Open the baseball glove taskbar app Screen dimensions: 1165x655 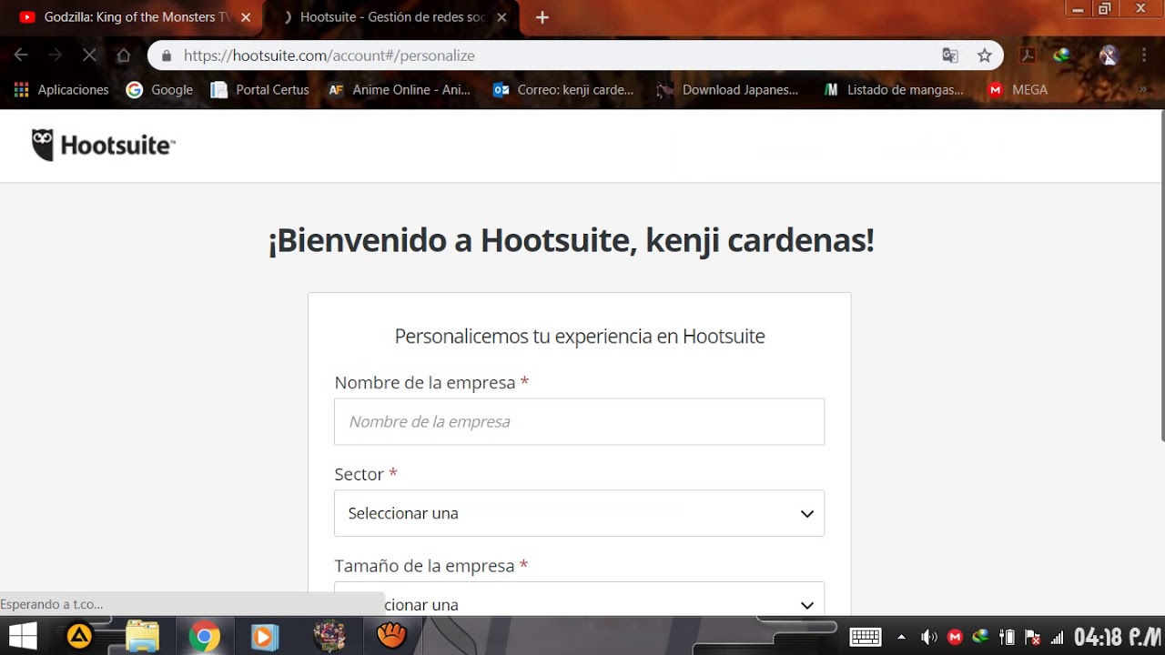391,635
